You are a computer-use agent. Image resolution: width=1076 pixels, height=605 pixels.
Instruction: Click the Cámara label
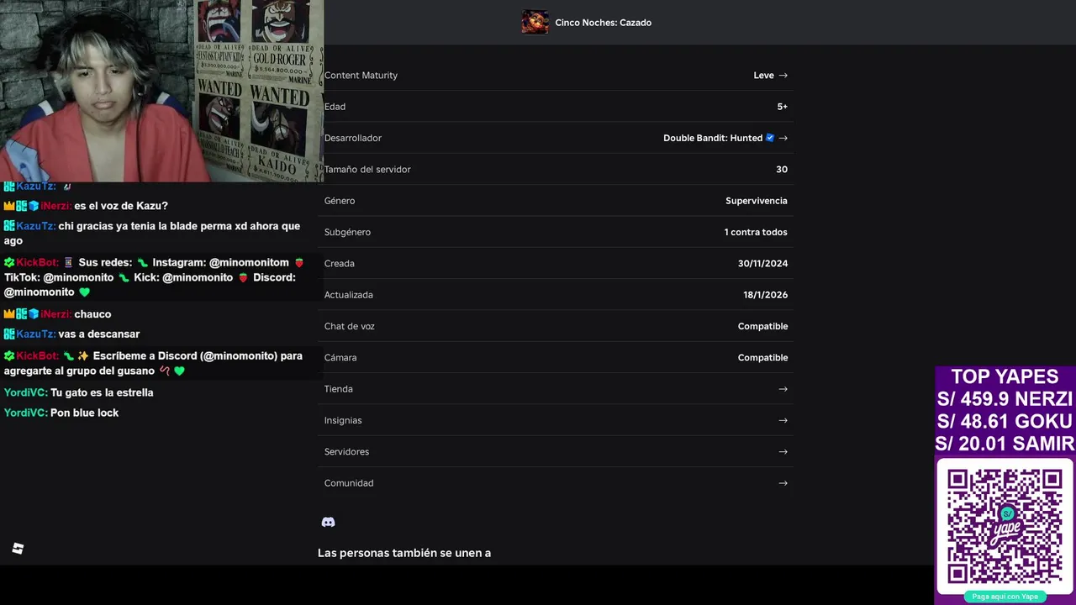(340, 358)
